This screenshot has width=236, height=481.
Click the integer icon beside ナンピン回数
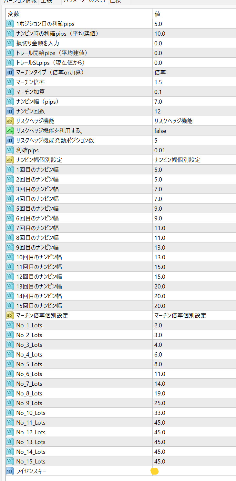10,111
